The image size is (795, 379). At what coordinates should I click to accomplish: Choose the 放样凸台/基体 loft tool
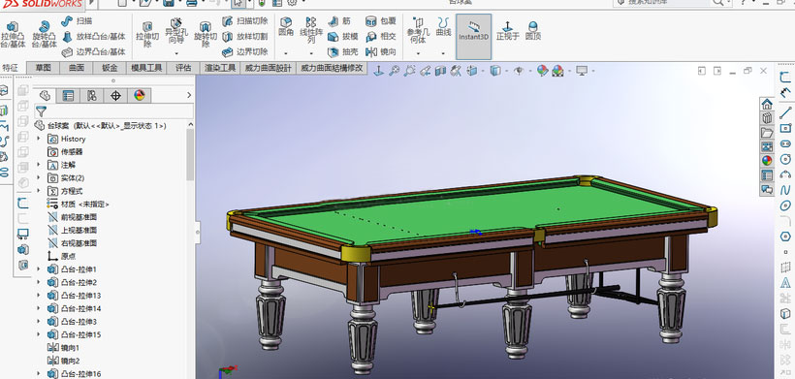coord(93,37)
